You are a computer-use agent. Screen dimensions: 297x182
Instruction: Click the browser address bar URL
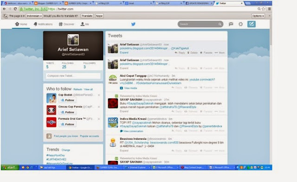(61, 9)
